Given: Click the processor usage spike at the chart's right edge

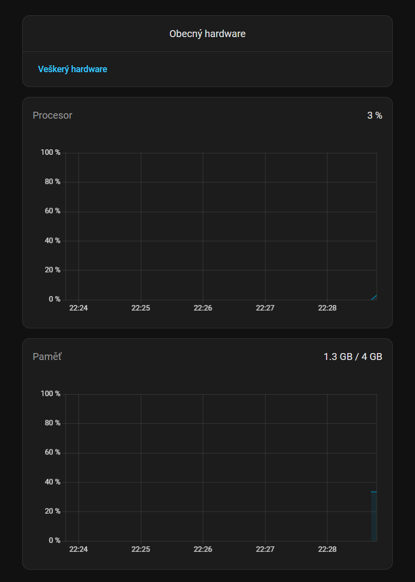Looking at the screenshot, I should tap(374, 297).
